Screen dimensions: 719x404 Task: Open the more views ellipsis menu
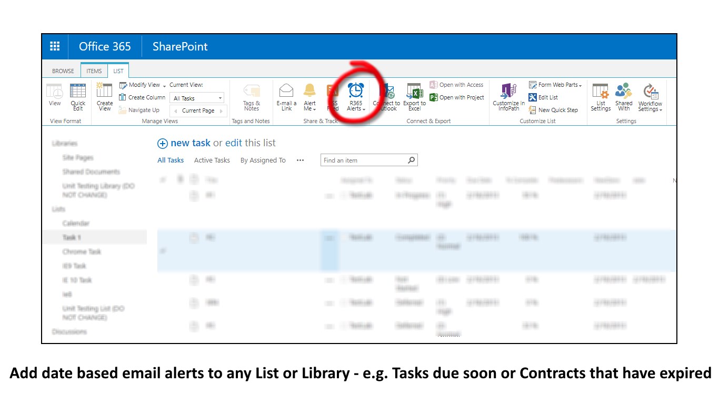(x=300, y=160)
